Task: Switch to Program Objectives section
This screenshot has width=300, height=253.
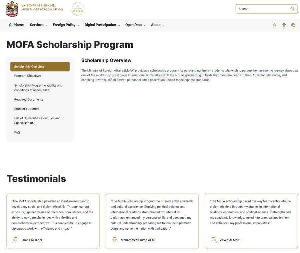Action: coord(28,76)
